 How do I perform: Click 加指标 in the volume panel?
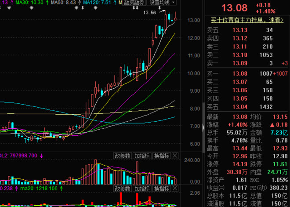pyautogui.click(x=142, y=156)
